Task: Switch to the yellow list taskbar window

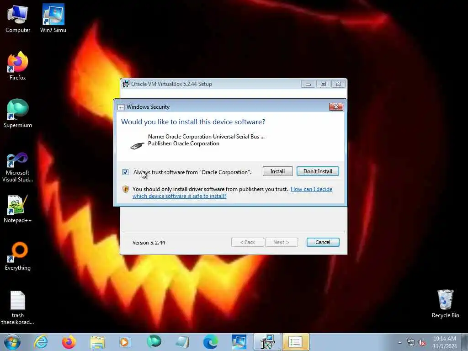Action: [296, 342]
